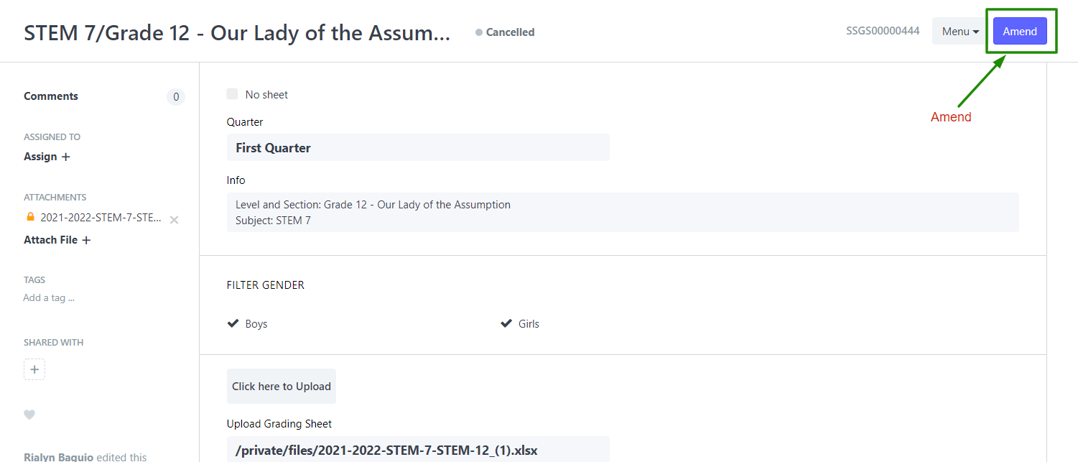
Task: Click the Upload Grading Sheet file path field
Action: (x=418, y=450)
